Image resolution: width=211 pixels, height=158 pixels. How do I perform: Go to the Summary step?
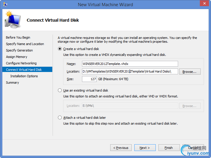click(x=12, y=83)
